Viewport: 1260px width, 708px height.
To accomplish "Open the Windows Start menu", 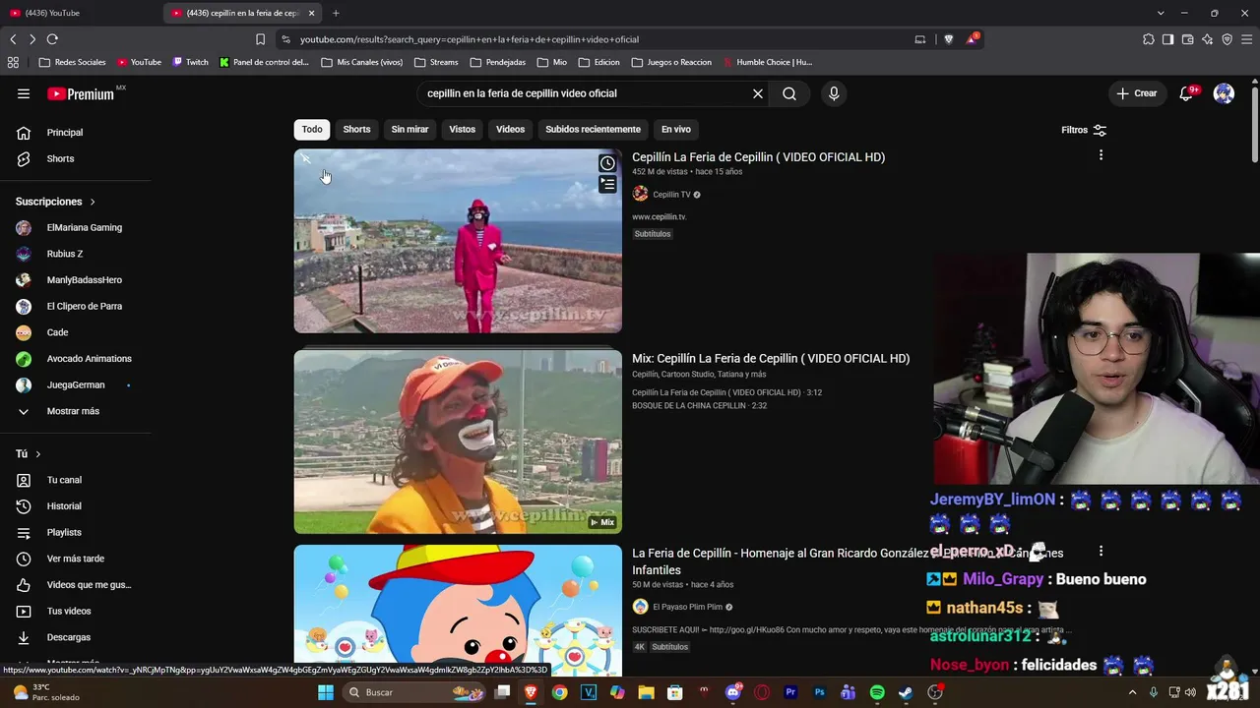I will pyautogui.click(x=326, y=692).
